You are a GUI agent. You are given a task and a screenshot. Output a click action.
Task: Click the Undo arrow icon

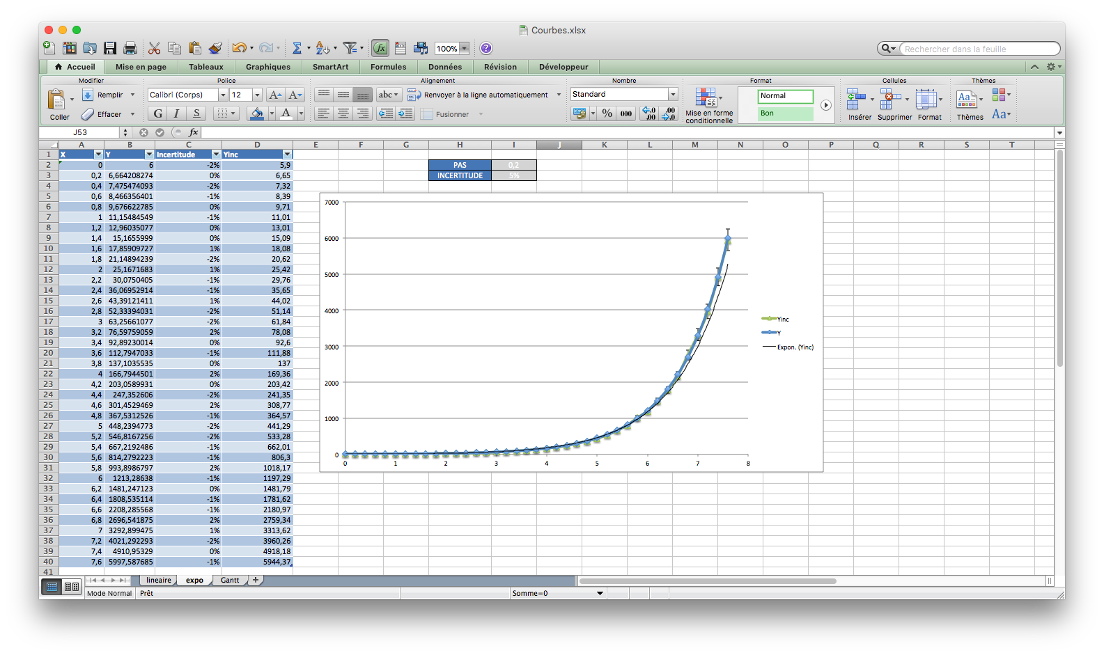[239, 48]
